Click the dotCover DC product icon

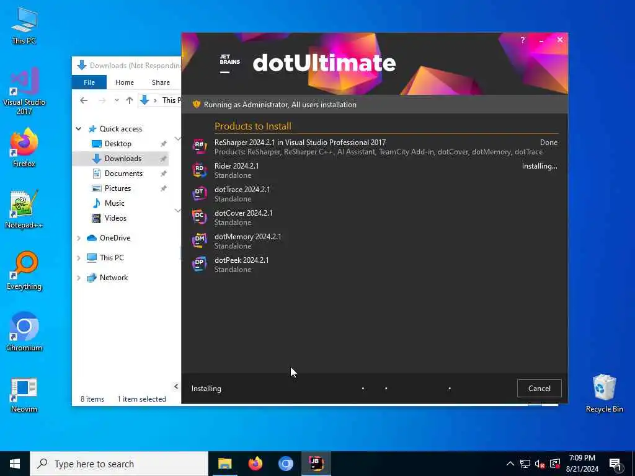(x=199, y=217)
